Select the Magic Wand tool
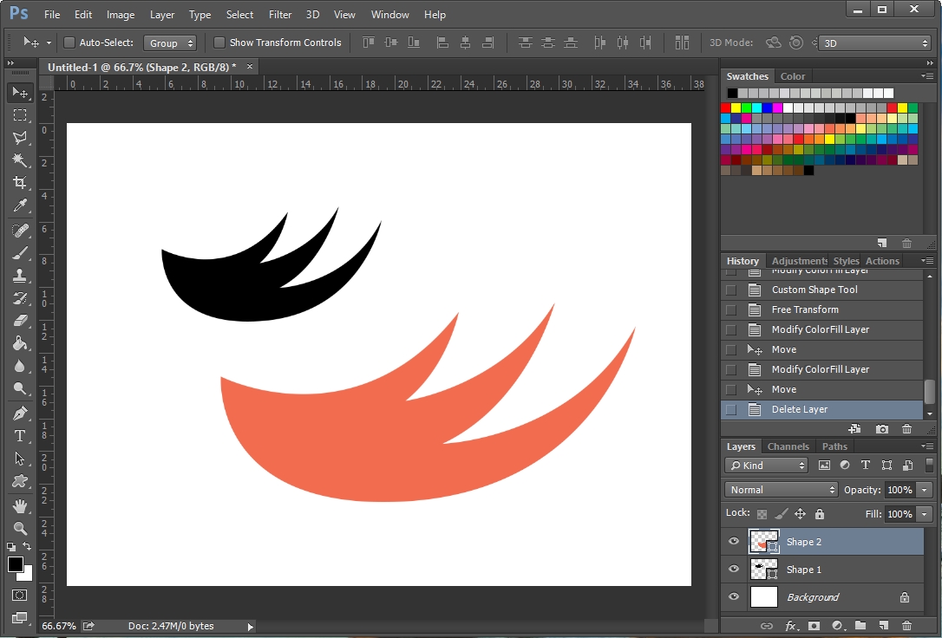This screenshot has height=638, width=942. (x=20, y=159)
